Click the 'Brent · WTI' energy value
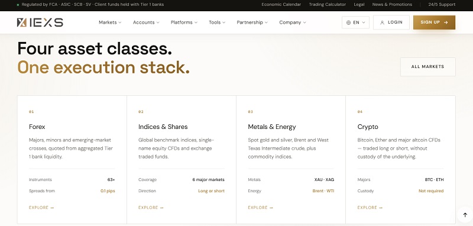Screen dimensions: 473x226 [323, 191]
